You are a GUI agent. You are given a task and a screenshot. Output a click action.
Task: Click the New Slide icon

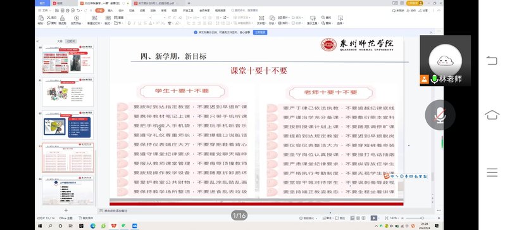94,18
